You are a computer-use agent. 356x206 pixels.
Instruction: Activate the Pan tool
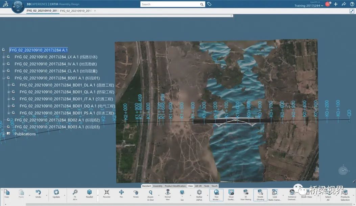[x=121, y=192]
